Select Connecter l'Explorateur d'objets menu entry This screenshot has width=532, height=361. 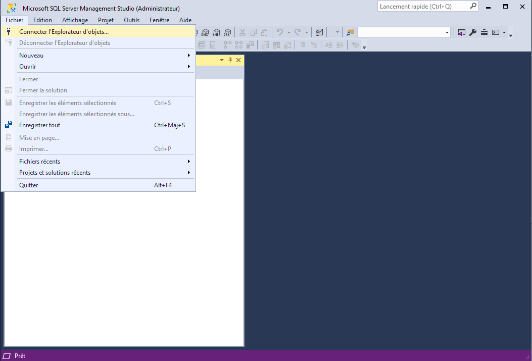click(x=99, y=31)
